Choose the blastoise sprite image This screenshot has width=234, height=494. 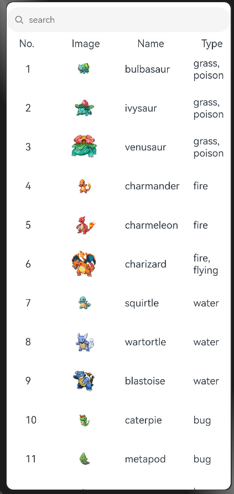coord(84,381)
